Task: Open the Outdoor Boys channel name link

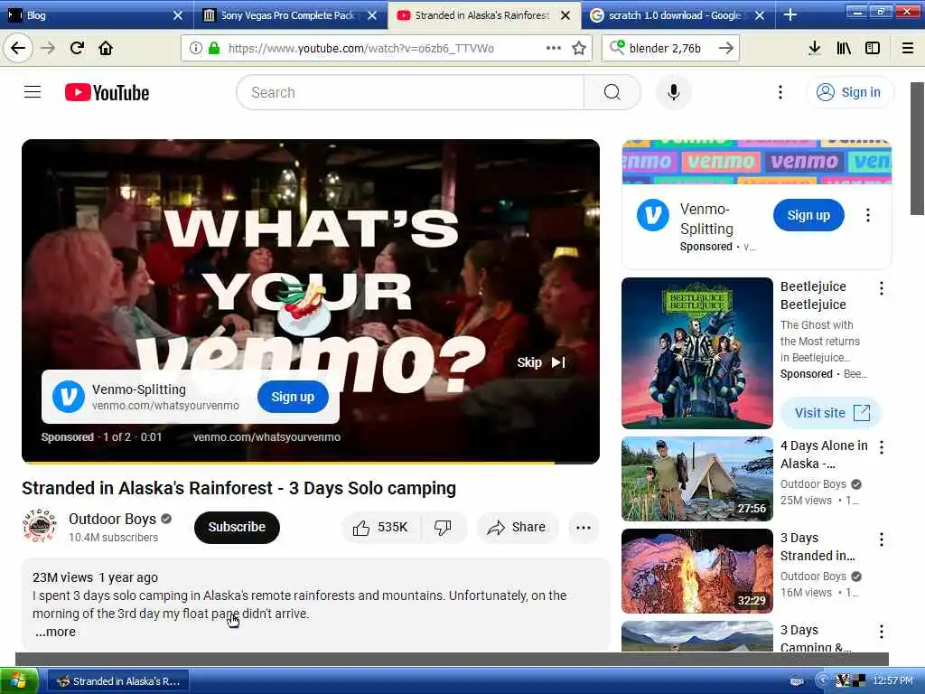Action: click(x=112, y=519)
